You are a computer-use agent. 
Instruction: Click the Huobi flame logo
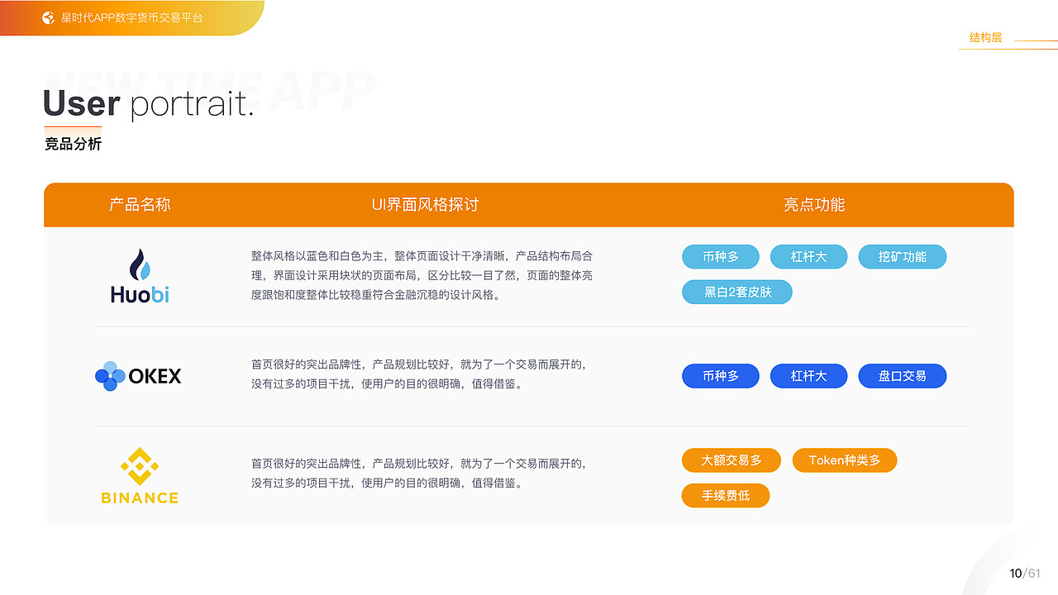140,264
